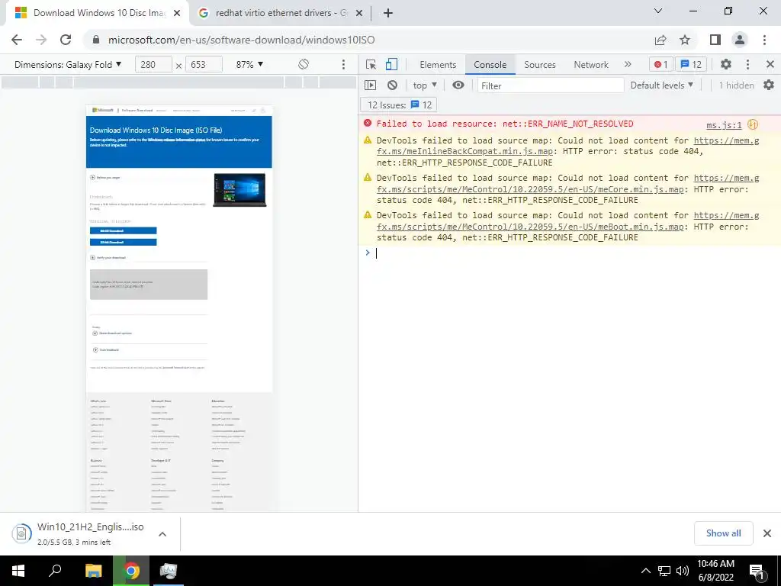Screen dimensions: 781x586
Task: Open Windows taskbar search
Action: click(x=55, y=571)
